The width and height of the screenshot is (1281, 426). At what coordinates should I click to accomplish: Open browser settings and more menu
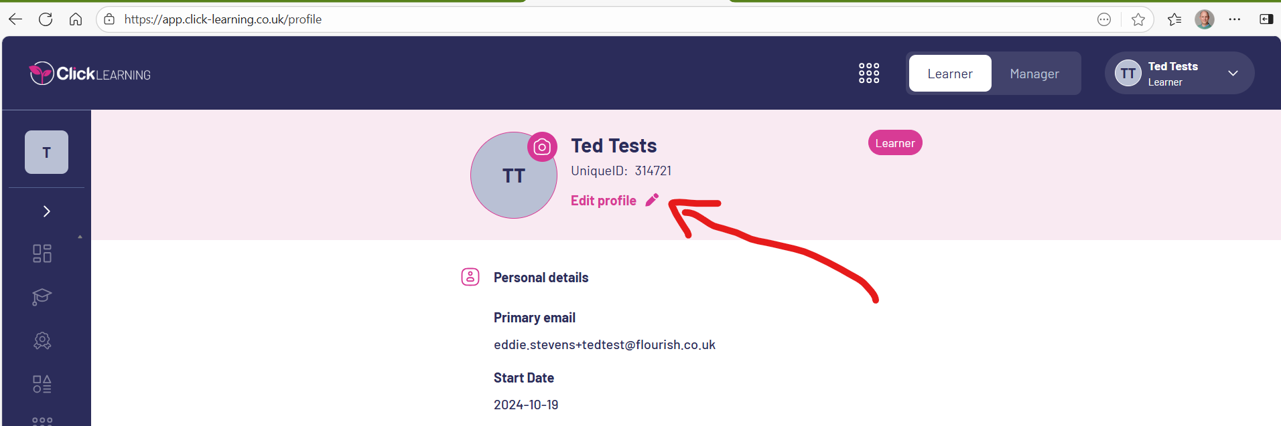1234,19
